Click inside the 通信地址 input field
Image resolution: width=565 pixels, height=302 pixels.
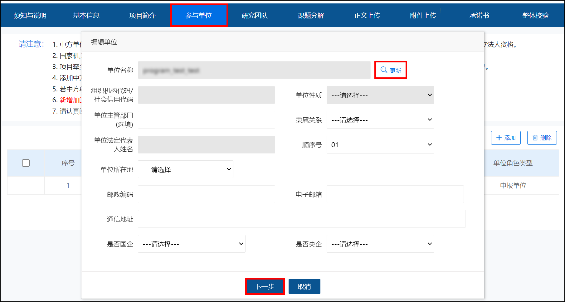pyautogui.click(x=301, y=219)
